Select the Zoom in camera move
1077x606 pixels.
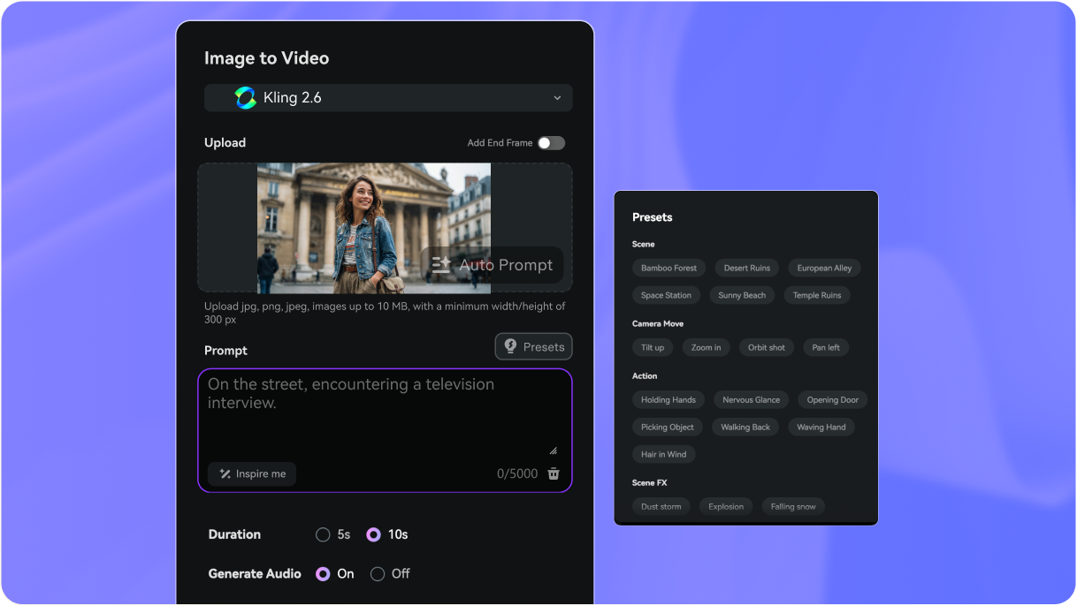706,347
